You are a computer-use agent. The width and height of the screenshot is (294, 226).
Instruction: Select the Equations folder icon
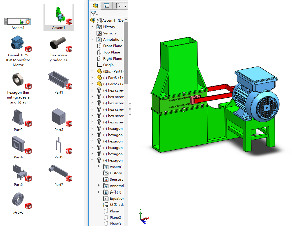tap(106, 199)
